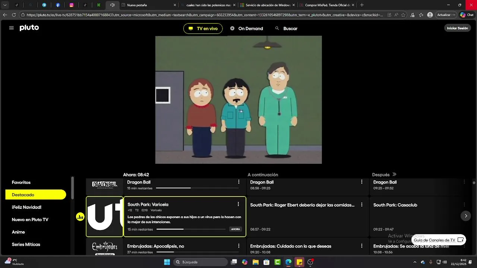Open a new tab with plus icon

click(x=362, y=5)
